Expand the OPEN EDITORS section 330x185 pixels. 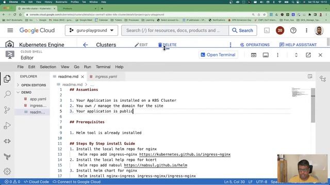32,85
